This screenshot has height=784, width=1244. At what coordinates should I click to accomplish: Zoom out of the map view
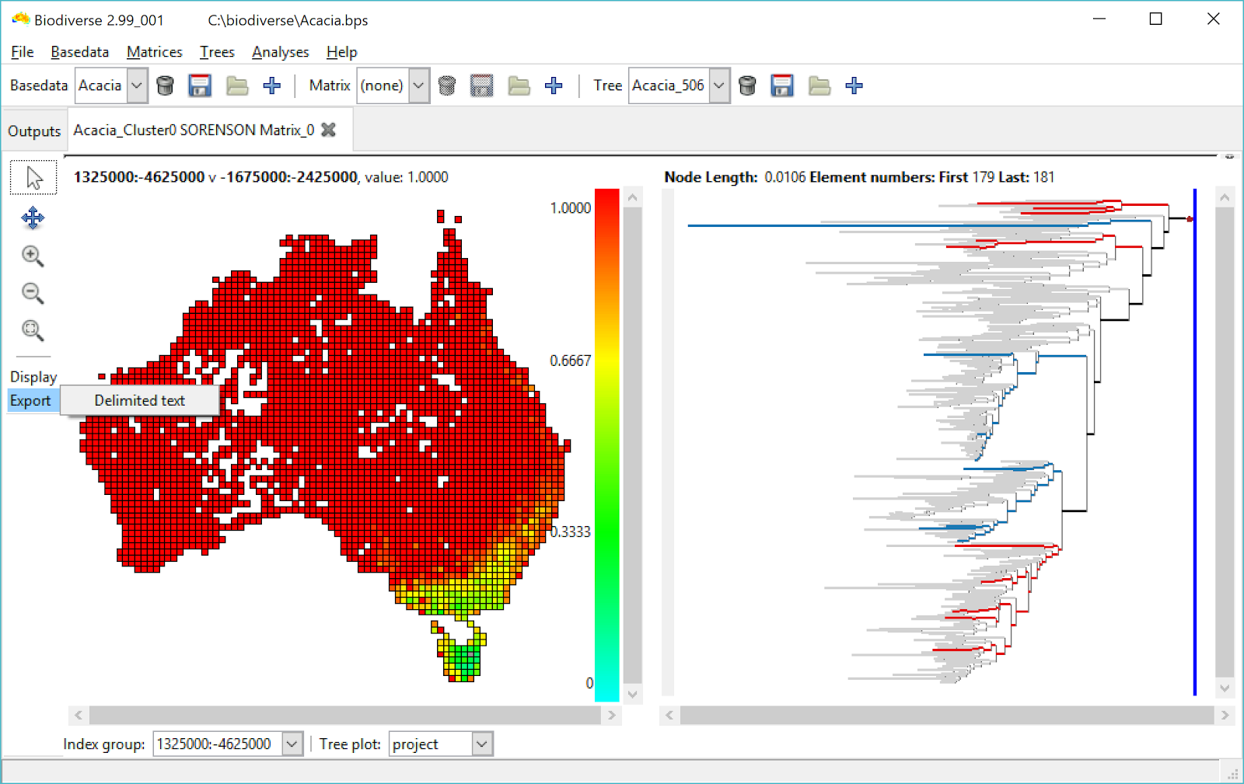coord(32,293)
